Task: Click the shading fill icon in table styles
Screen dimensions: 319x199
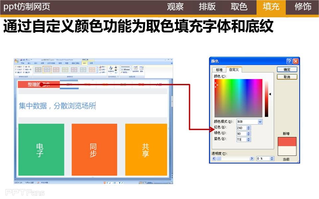Action: [100, 67]
